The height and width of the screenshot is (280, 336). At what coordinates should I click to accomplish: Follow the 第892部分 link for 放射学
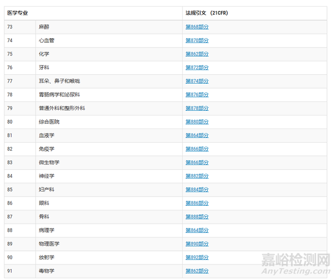(x=197, y=257)
